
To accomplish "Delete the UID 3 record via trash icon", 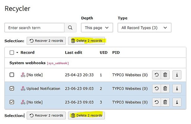I will tap(165, 102).
